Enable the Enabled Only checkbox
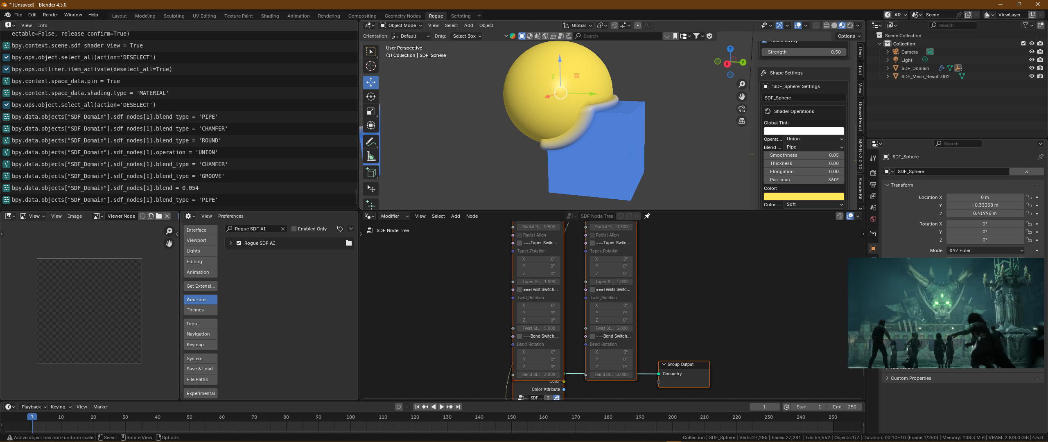The height and width of the screenshot is (442, 1048). click(294, 229)
